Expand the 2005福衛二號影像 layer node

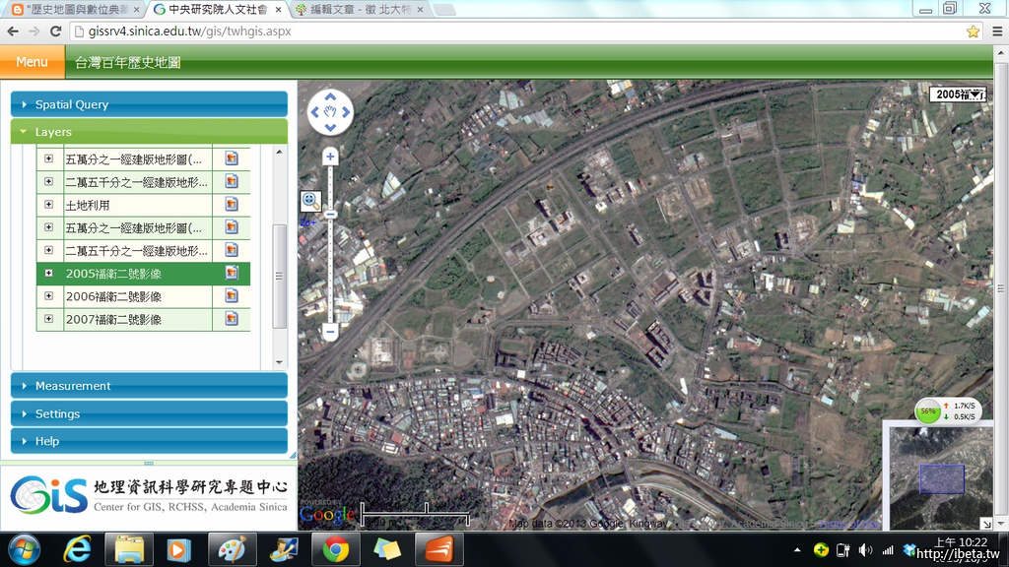coord(48,274)
